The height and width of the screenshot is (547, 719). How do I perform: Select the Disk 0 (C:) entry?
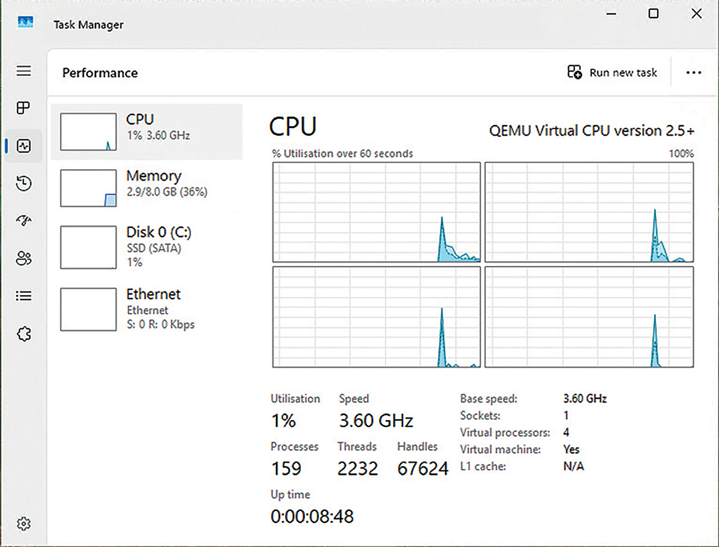pos(147,247)
